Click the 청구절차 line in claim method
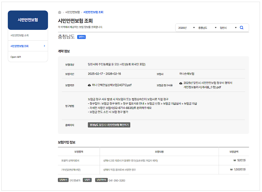The height and width of the screenshot is (192, 262). coord(142,104)
